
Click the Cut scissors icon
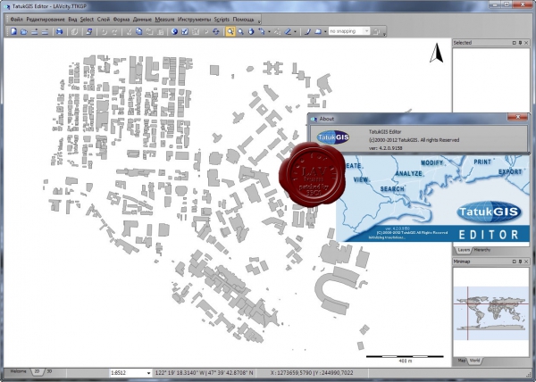tap(129, 32)
